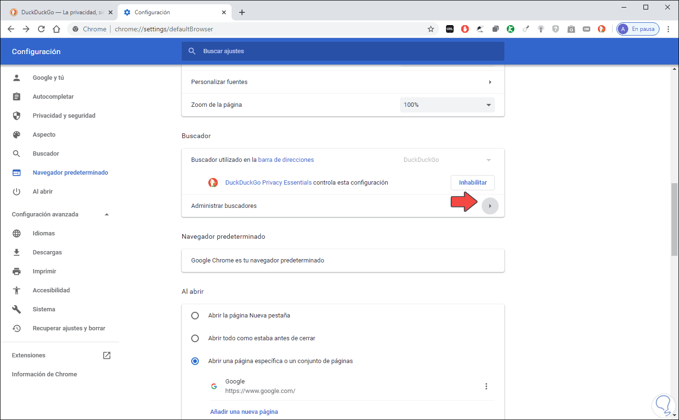Select Abrir la página Nueva pestaña option
Screen dimensions: 679x420
[x=195, y=316]
